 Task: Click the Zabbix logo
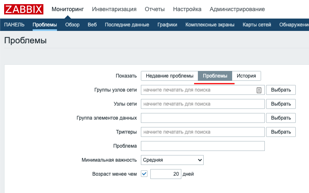pyautogui.click(x=24, y=9)
